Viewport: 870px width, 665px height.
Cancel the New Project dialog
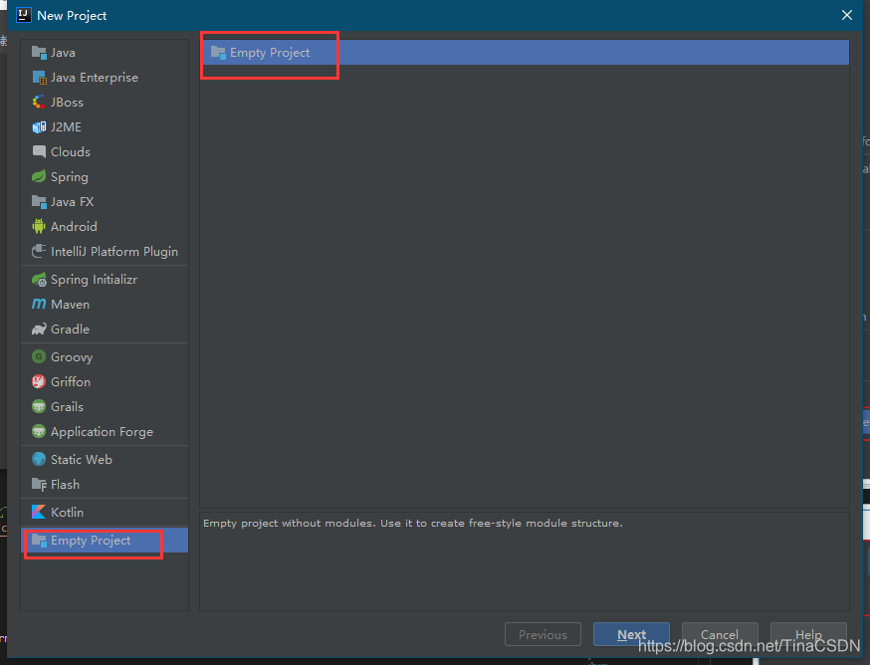720,634
